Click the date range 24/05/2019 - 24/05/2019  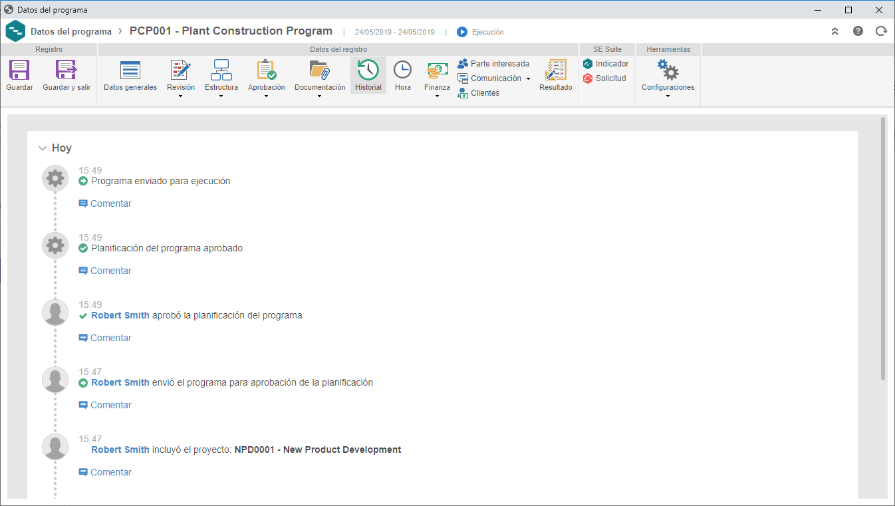pyautogui.click(x=395, y=32)
